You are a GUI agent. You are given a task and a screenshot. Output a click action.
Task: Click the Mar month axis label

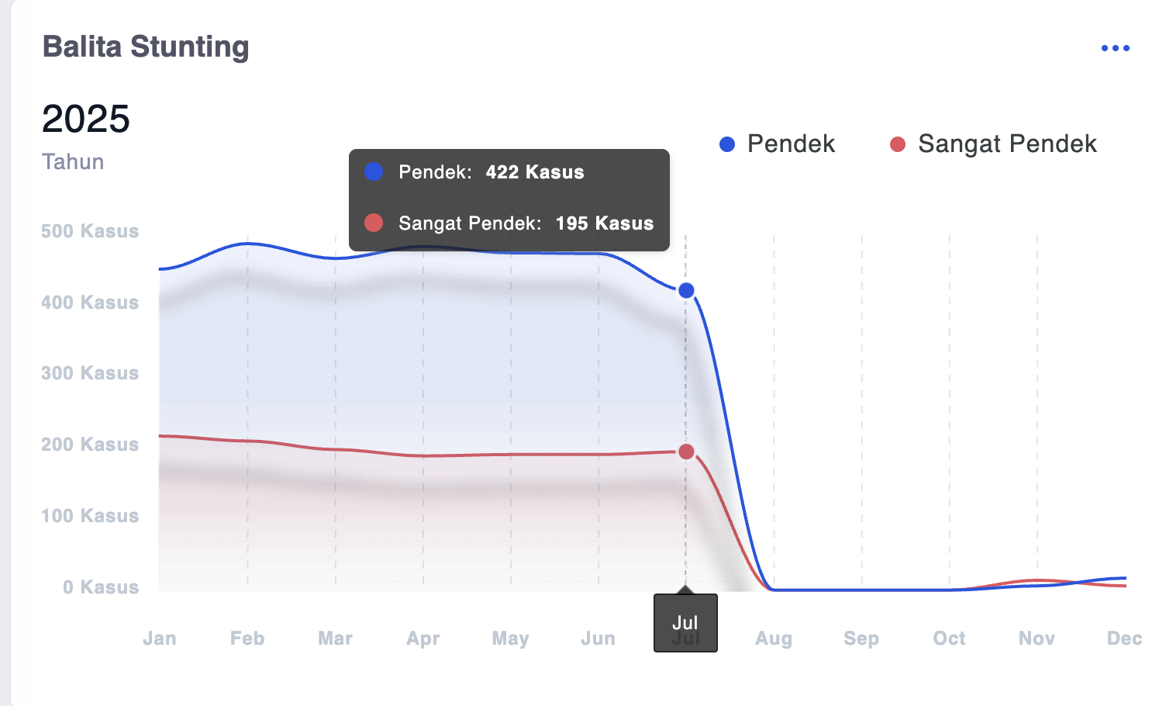pyautogui.click(x=335, y=639)
